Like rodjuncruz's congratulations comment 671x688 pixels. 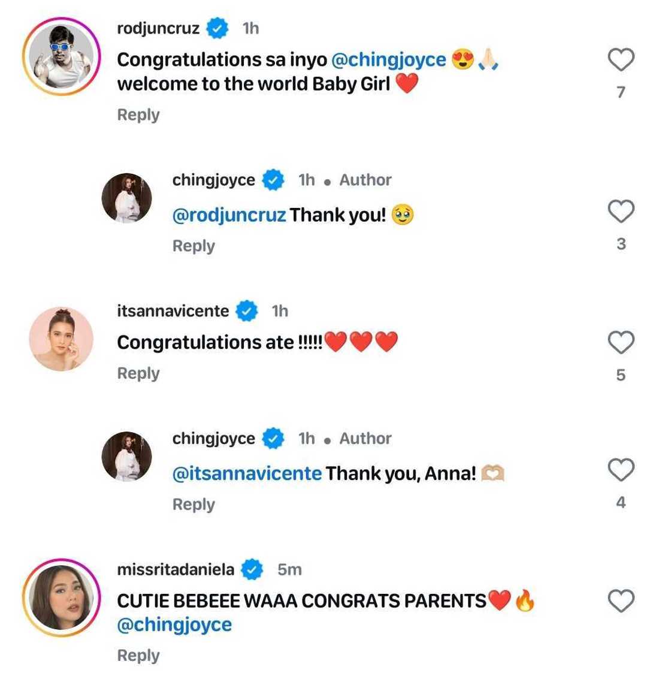[621, 60]
